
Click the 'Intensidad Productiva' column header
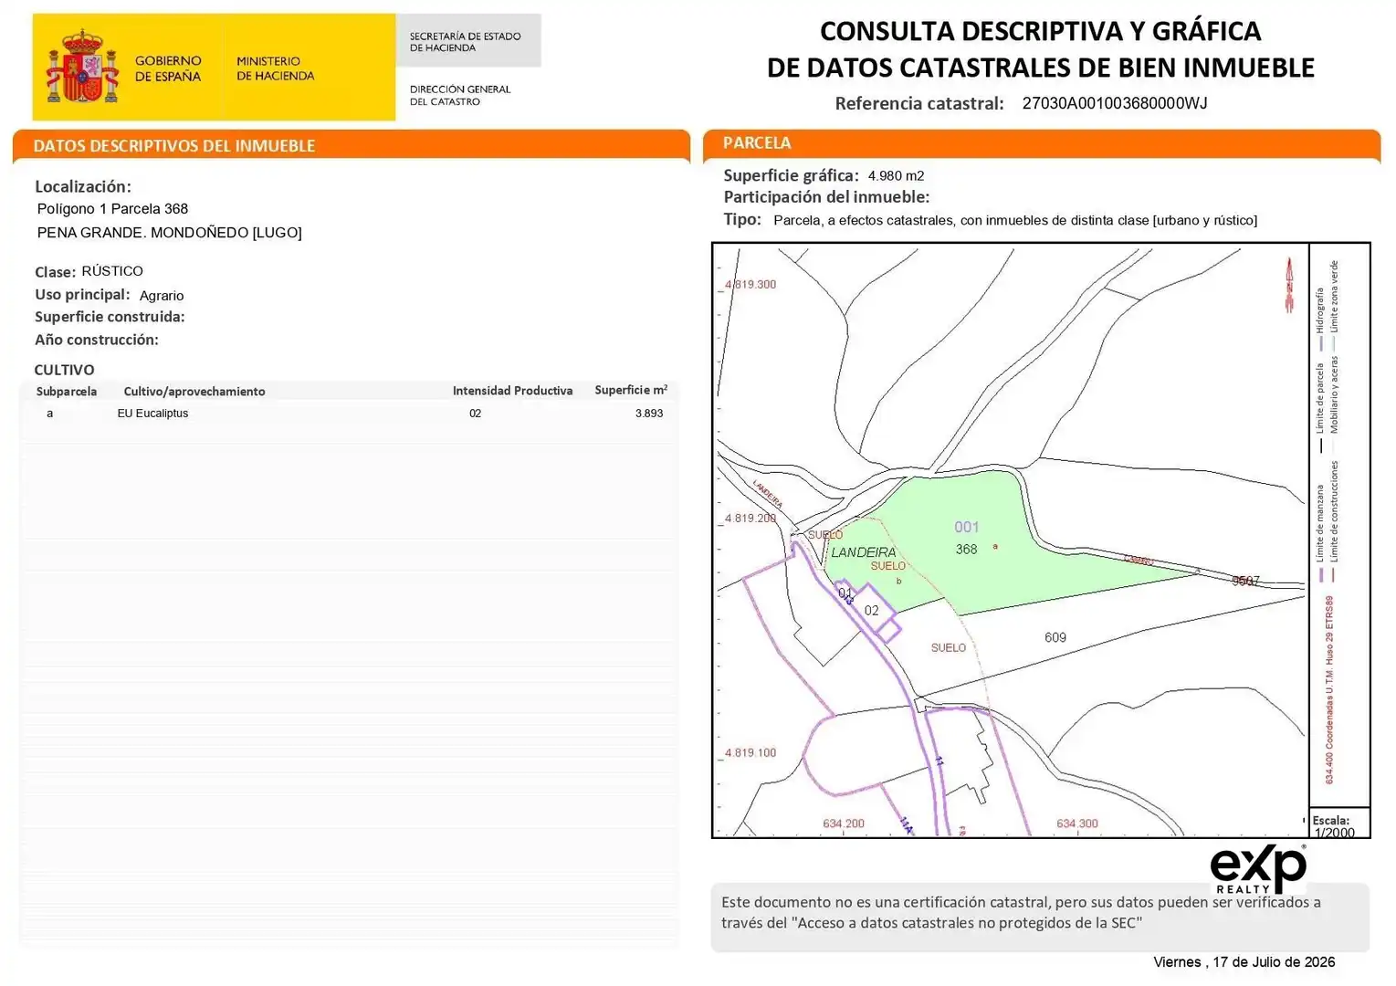point(512,391)
